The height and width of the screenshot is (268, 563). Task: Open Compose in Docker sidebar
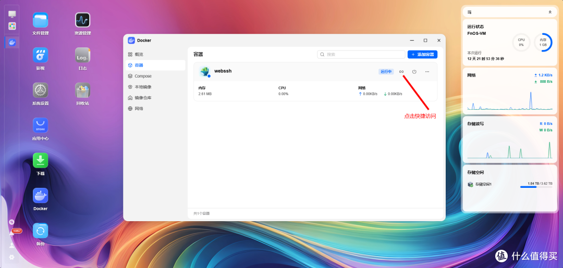coord(155,76)
